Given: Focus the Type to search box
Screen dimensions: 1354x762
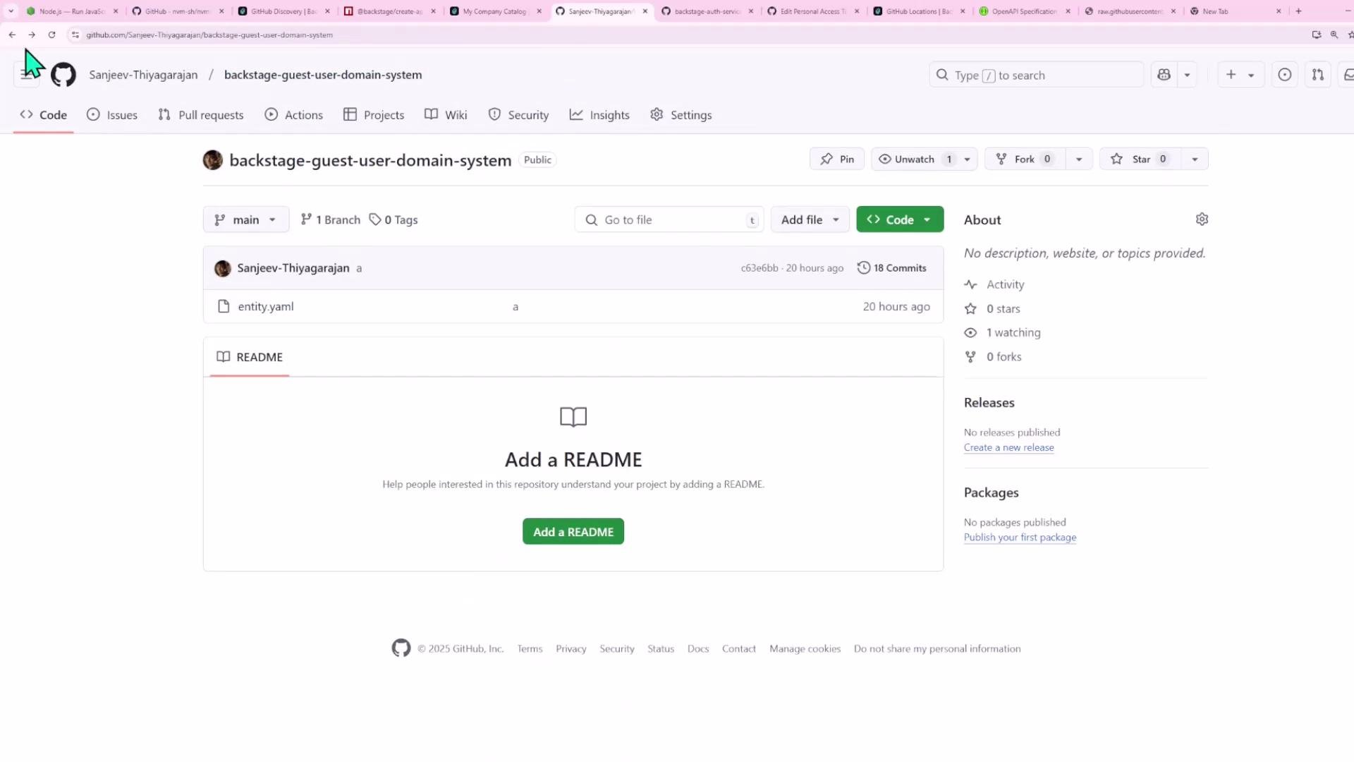Looking at the screenshot, I should click(1036, 75).
